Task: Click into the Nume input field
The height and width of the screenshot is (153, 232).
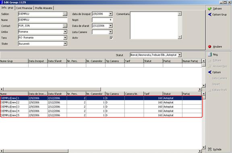Action: pyautogui.click(x=43, y=20)
